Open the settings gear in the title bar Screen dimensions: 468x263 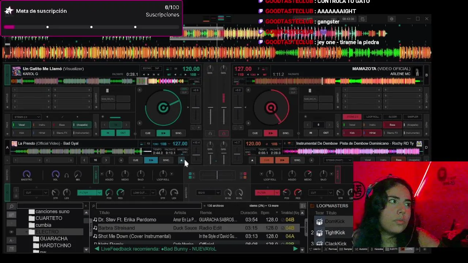pyautogui.click(x=392, y=19)
